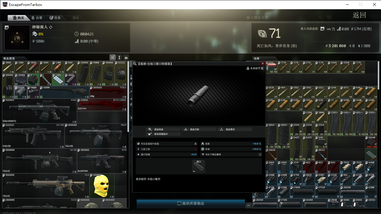Click the 搜索需求 requirement search button
Image resolution: width=381 pixels, height=214 pixels.
click(x=235, y=129)
